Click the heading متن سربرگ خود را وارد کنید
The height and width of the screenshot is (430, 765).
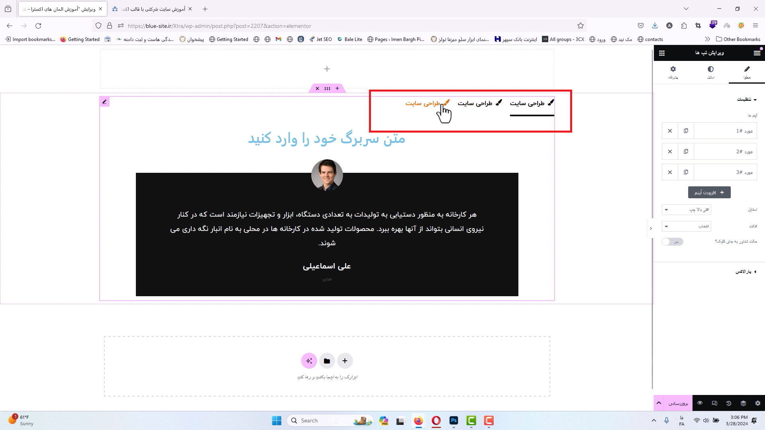coord(327,139)
